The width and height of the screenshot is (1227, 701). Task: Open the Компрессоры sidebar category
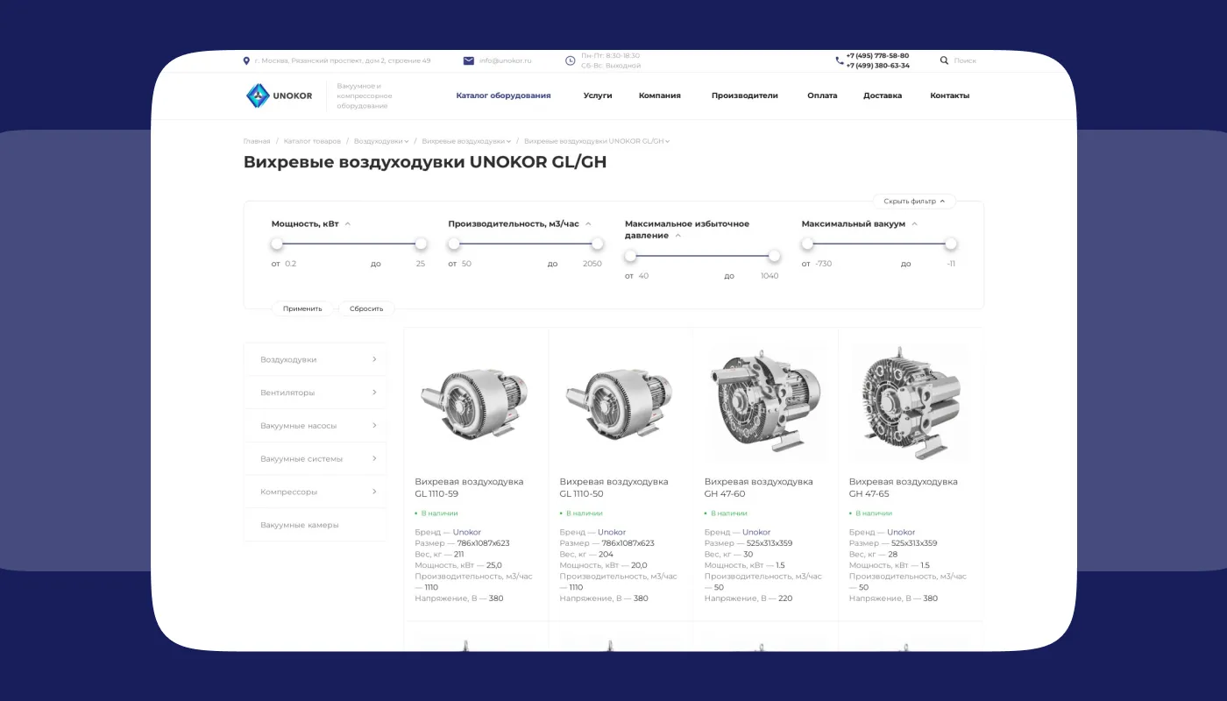pyautogui.click(x=315, y=492)
